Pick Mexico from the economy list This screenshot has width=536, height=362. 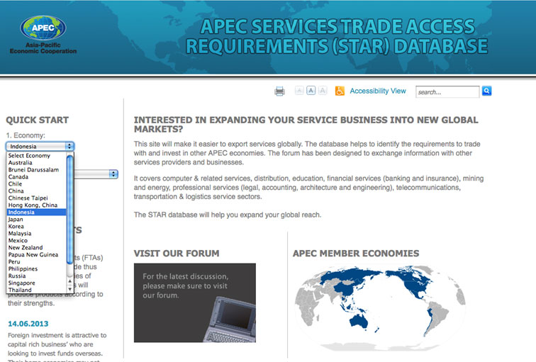pos(37,240)
